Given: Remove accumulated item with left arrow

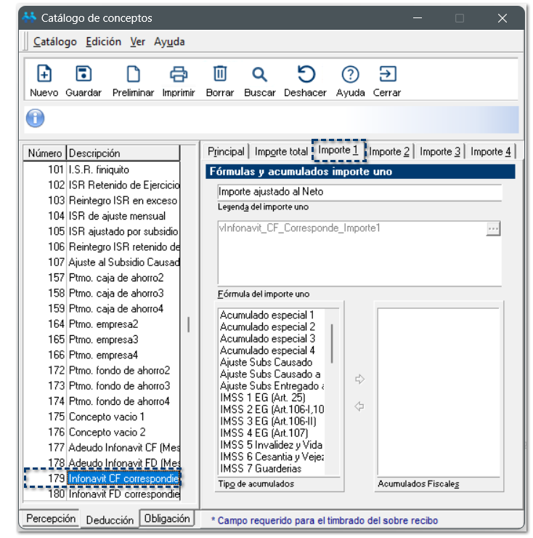Looking at the screenshot, I should point(359,406).
